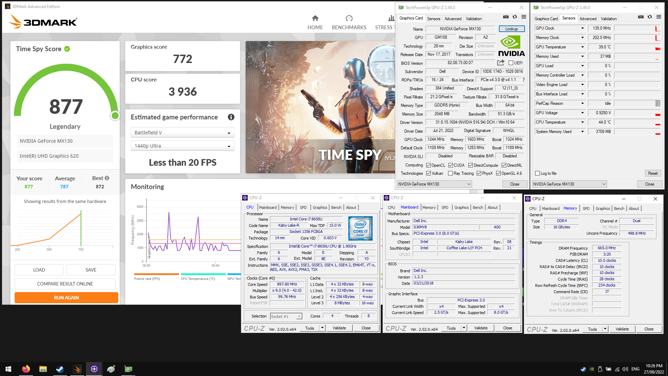Image resolution: width=668 pixels, height=376 pixels.
Task: Toggle the Ray Tracing checkbox
Action: 450,173
